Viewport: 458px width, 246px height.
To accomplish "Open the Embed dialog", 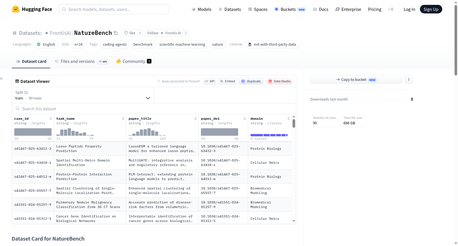I will point(228,81).
